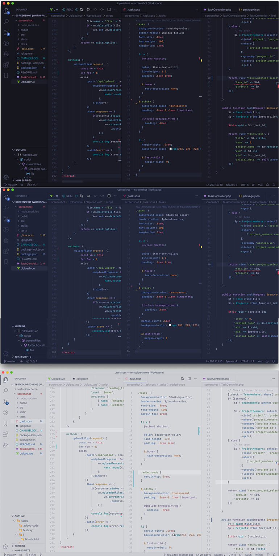
Task: Open Manage gear in middle navy window
Action: pos(6,353)
